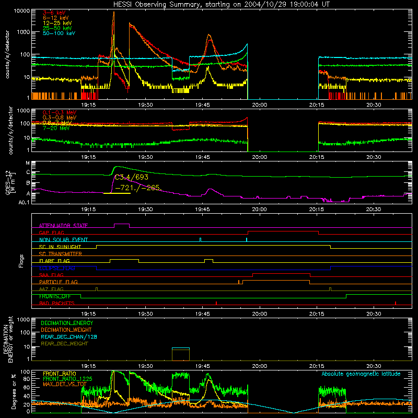Click the -721./-265. flare position text
The height and width of the screenshot is (418, 418).
click(137, 188)
